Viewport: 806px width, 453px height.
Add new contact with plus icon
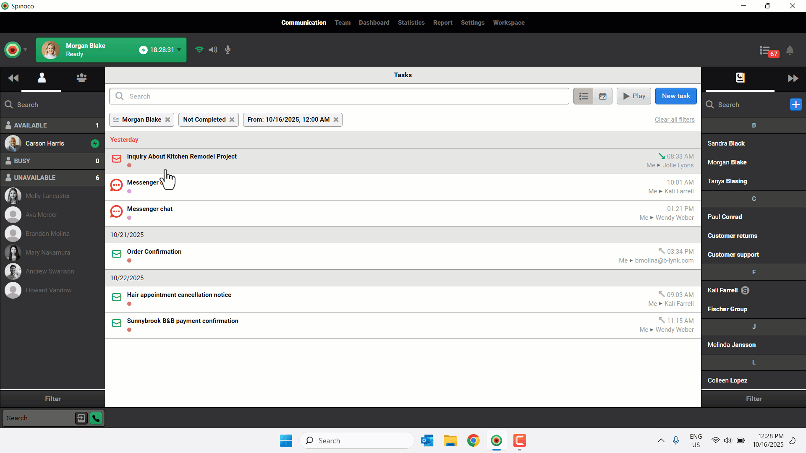796,105
